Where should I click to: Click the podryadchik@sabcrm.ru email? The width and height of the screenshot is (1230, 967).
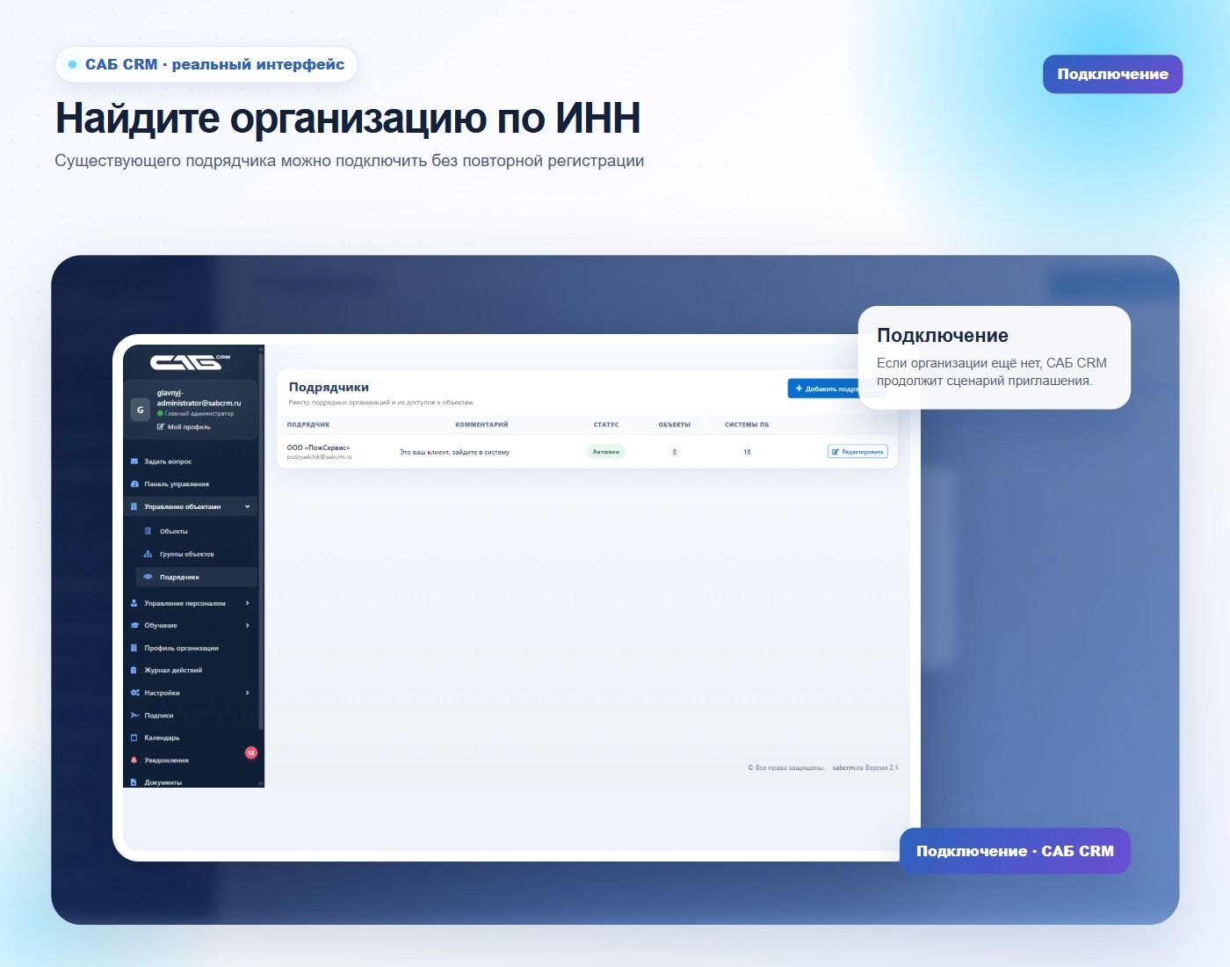point(319,457)
